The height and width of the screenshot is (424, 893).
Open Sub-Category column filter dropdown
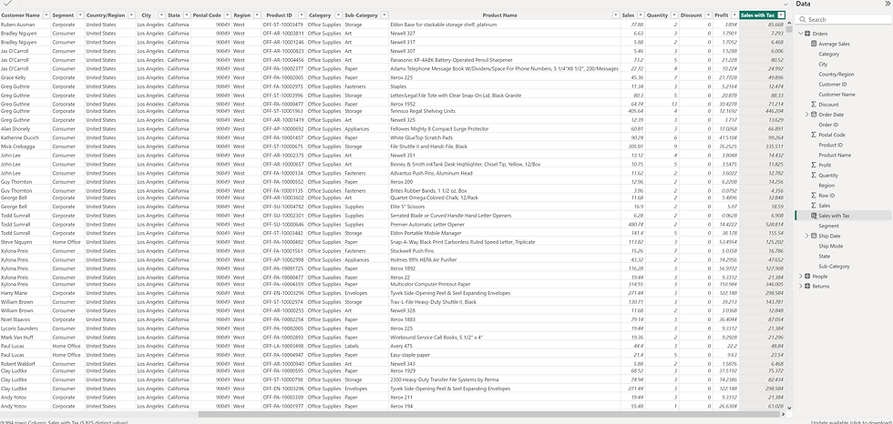385,15
